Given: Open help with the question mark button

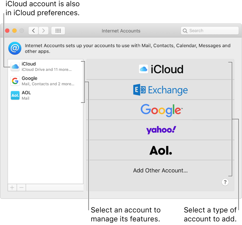Looking at the screenshot, I should coord(225,182).
